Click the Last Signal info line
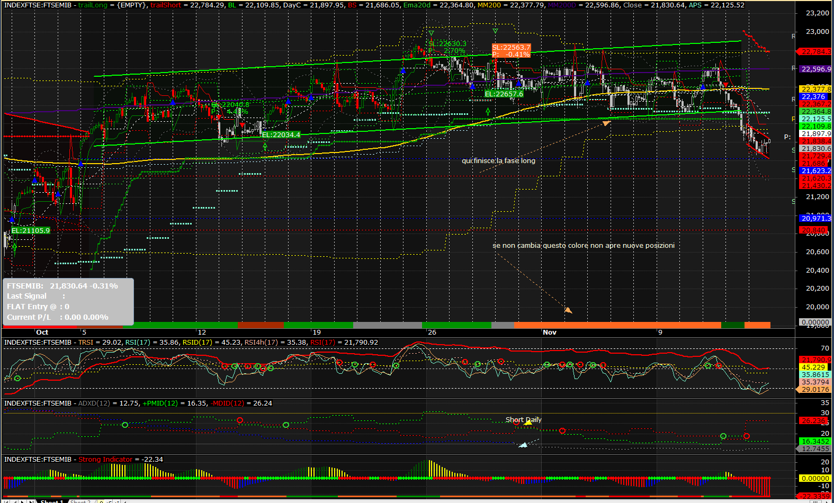The height and width of the screenshot is (503, 834). (x=36, y=297)
